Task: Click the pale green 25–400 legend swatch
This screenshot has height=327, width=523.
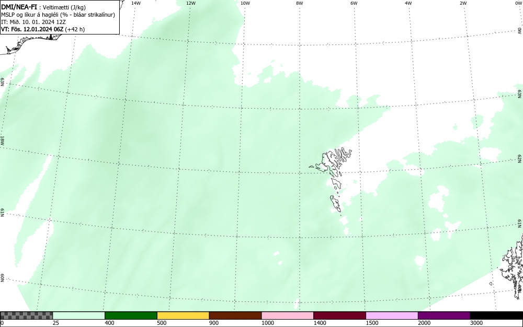Action: click(79, 316)
